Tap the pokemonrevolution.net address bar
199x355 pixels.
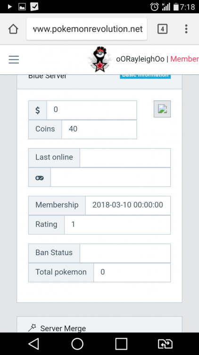tap(87, 29)
